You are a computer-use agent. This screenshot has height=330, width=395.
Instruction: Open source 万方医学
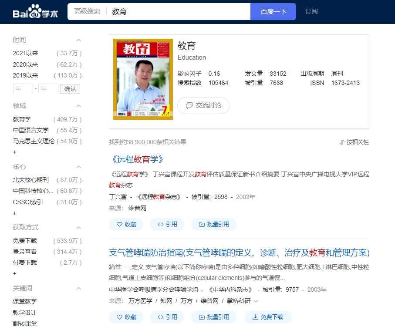(140, 301)
